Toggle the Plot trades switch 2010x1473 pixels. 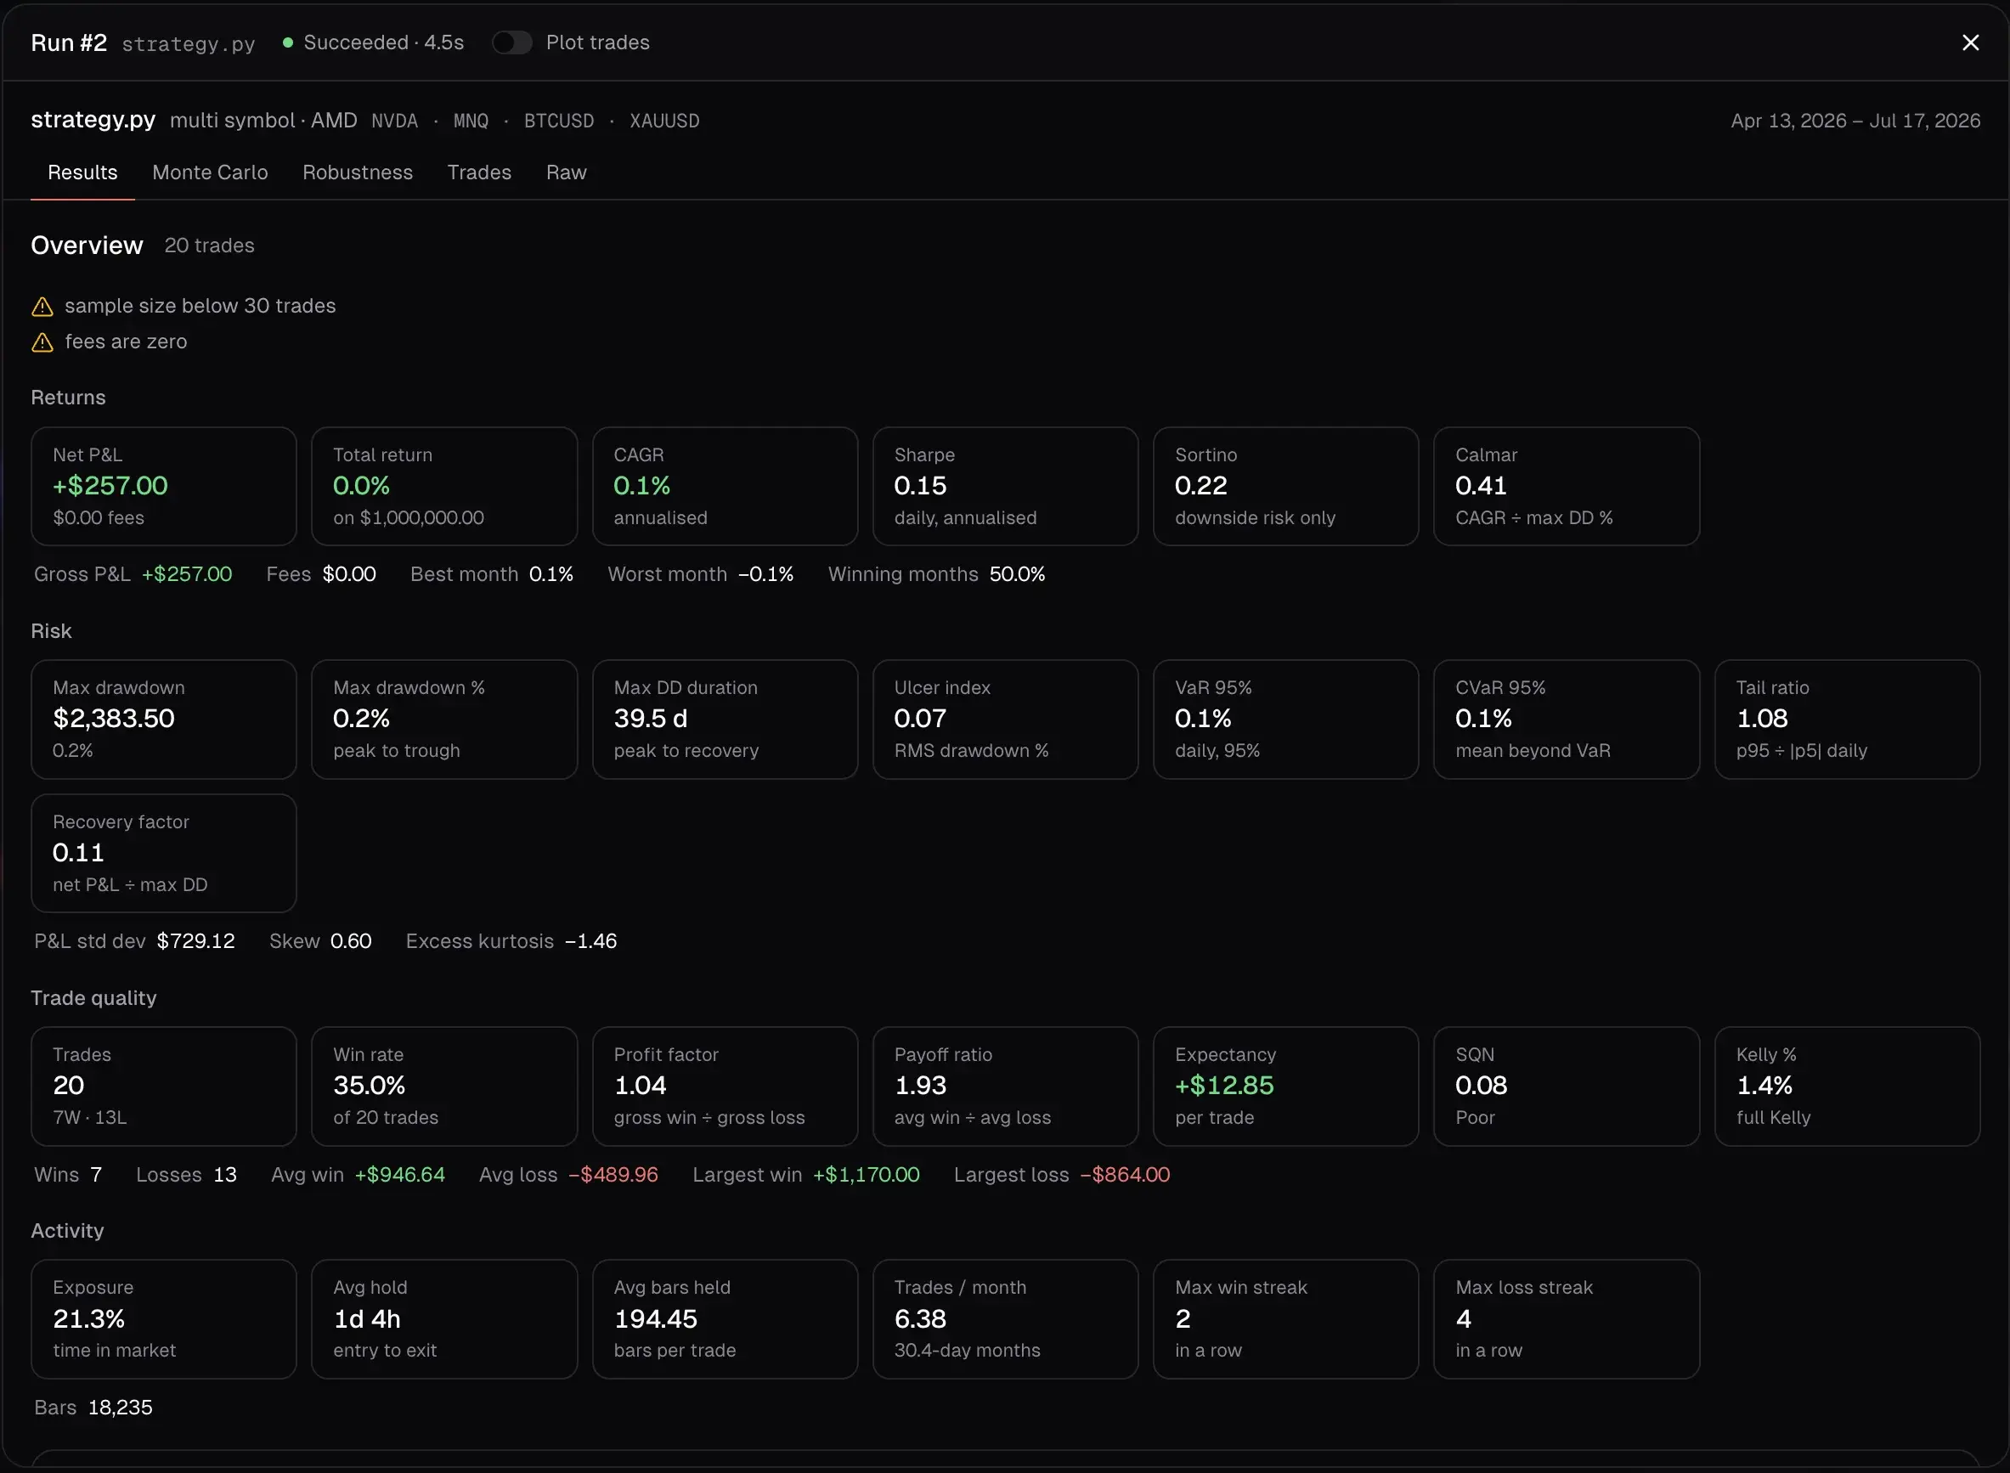click(x=512, y=42)
